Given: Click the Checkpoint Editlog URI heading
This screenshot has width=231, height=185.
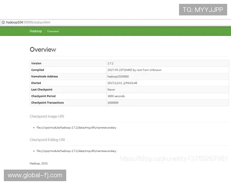Looking at the screenshot, I should 47,140.
